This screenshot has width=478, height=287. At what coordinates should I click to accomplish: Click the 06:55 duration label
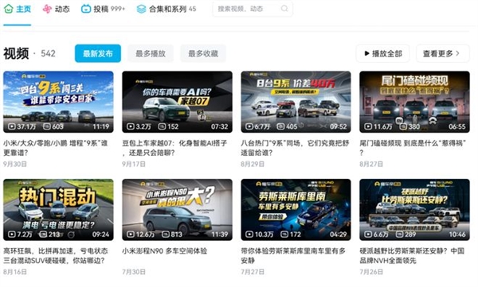point(457,126)
